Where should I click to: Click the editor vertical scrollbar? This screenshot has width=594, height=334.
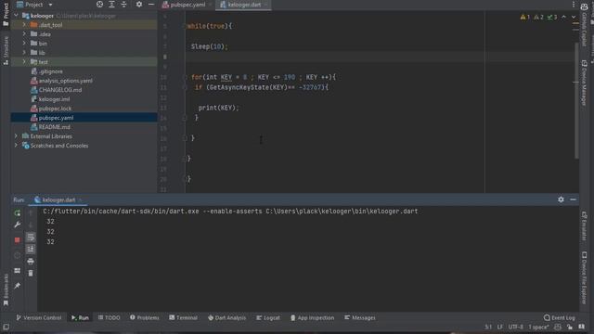click(x=576, y=100)
